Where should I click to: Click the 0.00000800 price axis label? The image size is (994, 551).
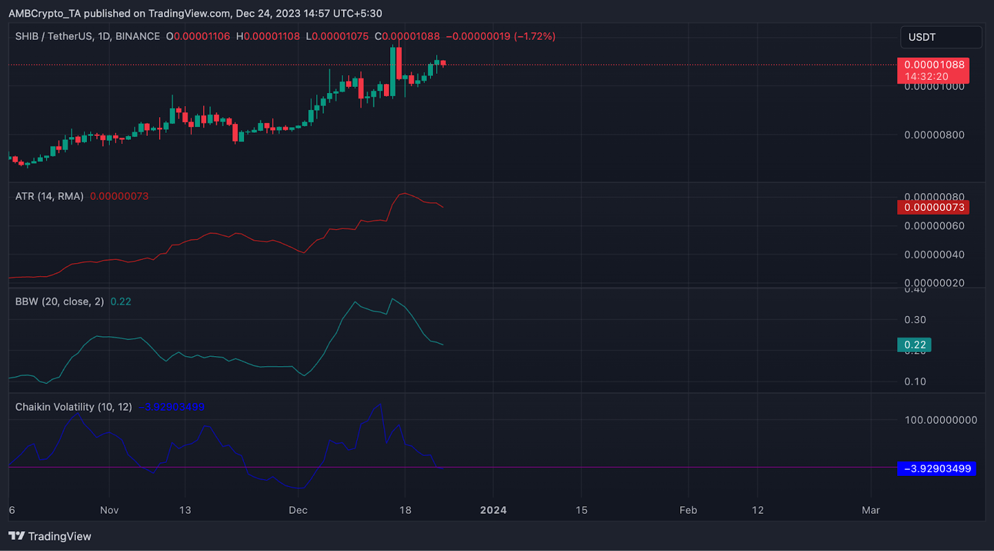934,135
